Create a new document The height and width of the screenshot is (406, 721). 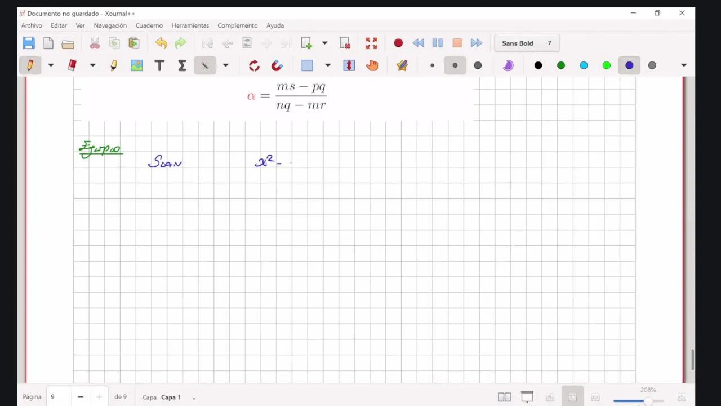coord(48,43)
